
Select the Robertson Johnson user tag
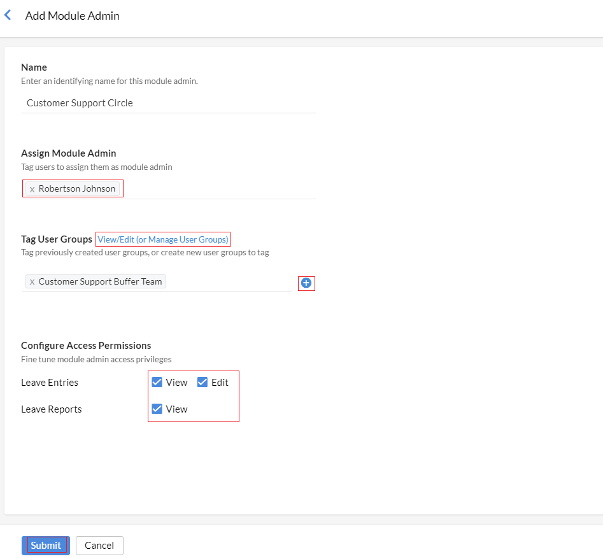click(x=77, y=188)
